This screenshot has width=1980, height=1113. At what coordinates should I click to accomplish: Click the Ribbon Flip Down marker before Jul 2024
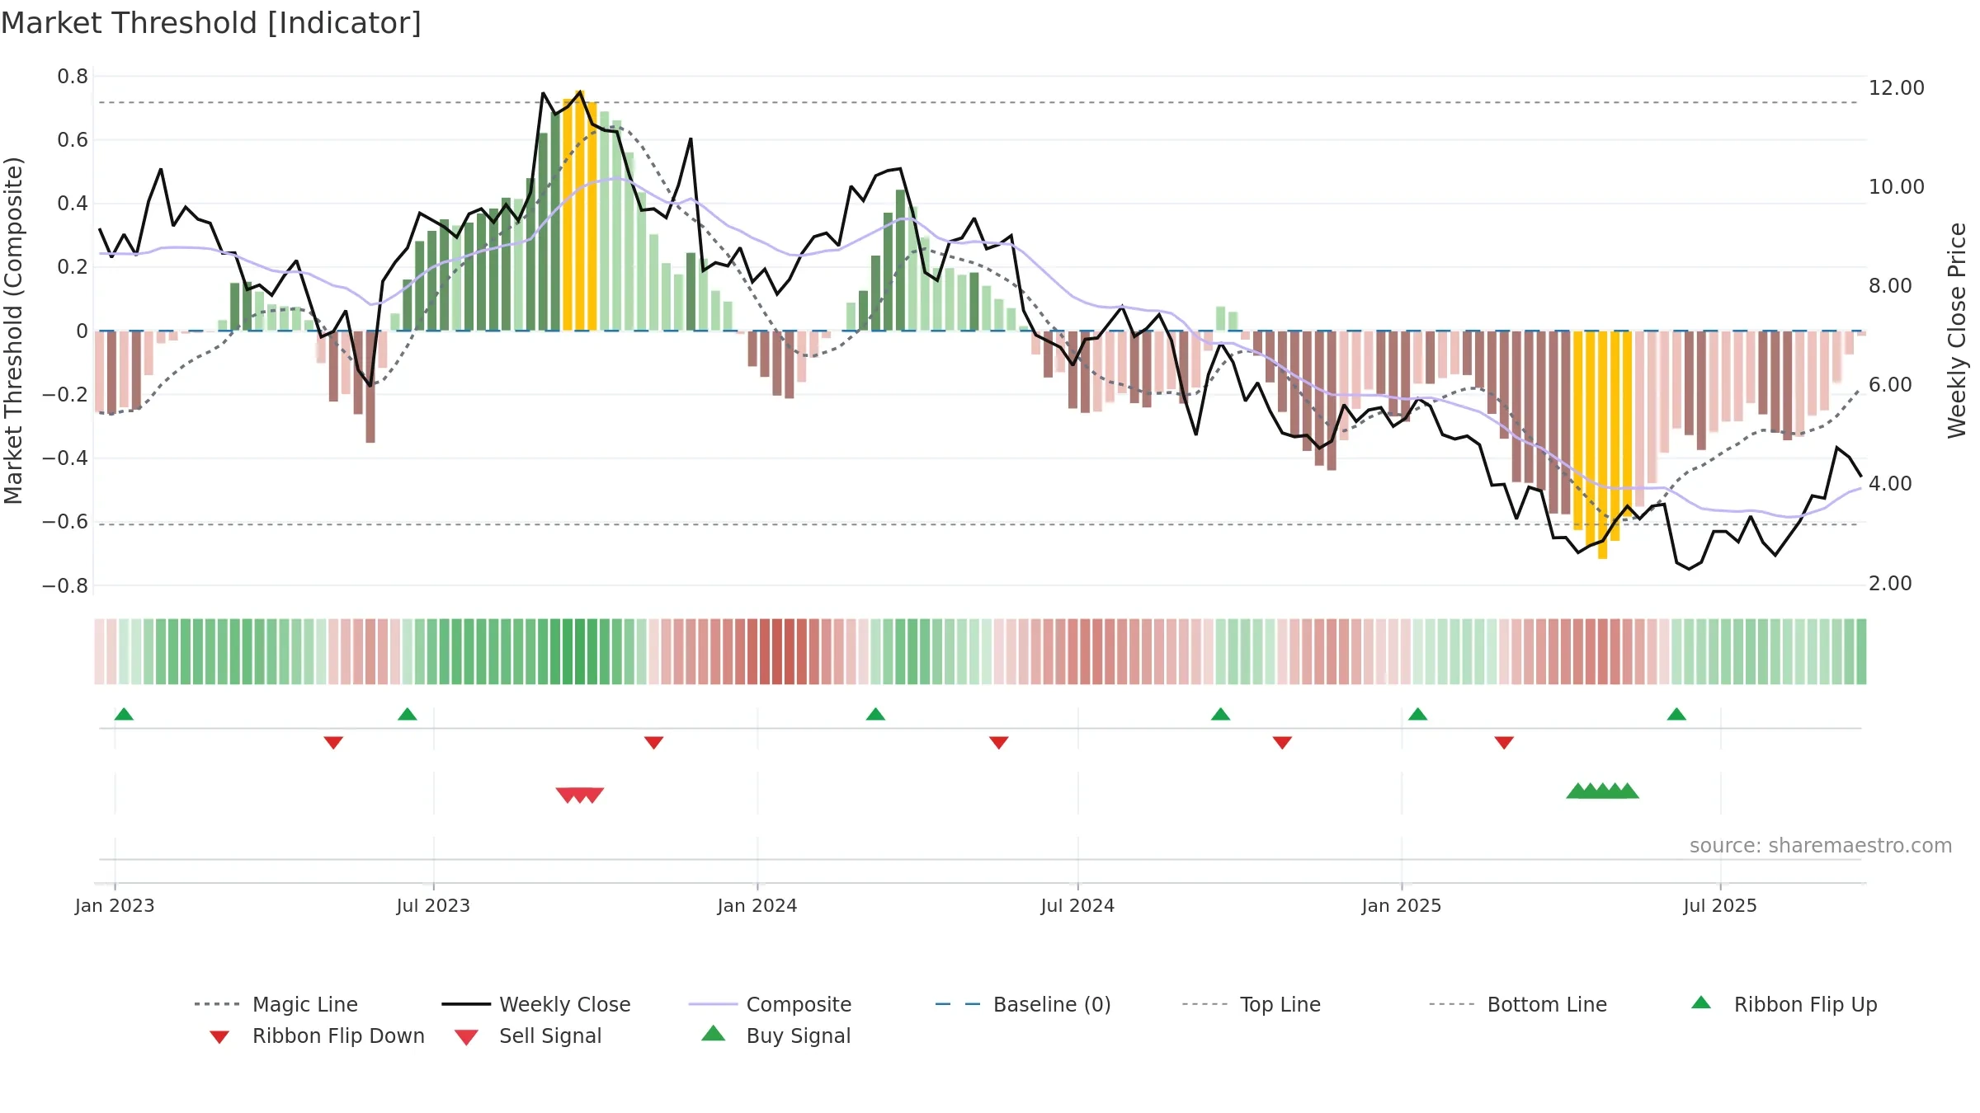pos(998,743)
